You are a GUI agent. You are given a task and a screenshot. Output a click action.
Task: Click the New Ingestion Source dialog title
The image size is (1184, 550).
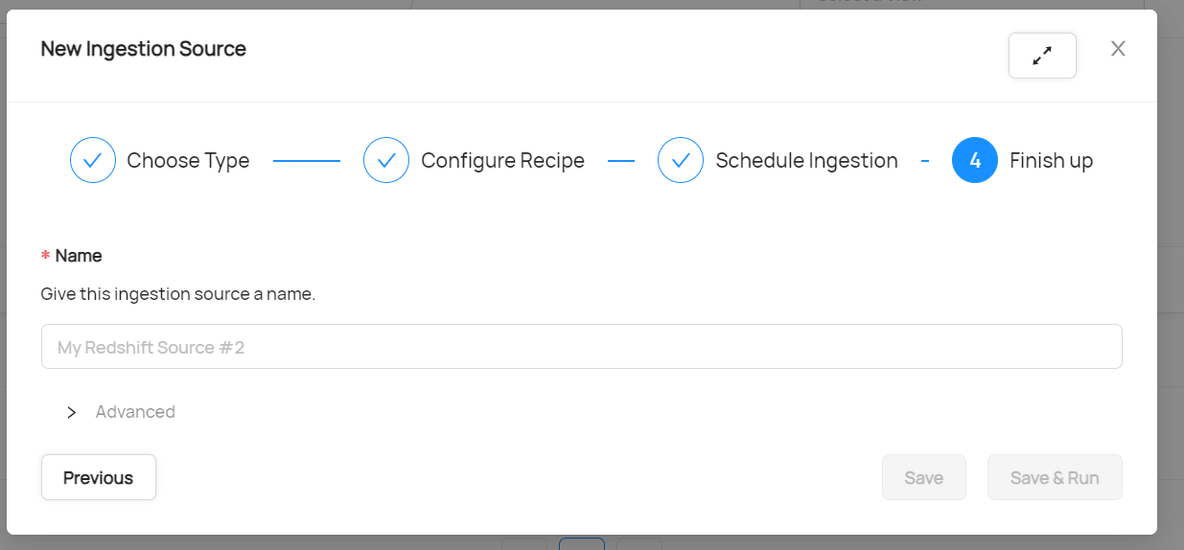pos(143,49)
